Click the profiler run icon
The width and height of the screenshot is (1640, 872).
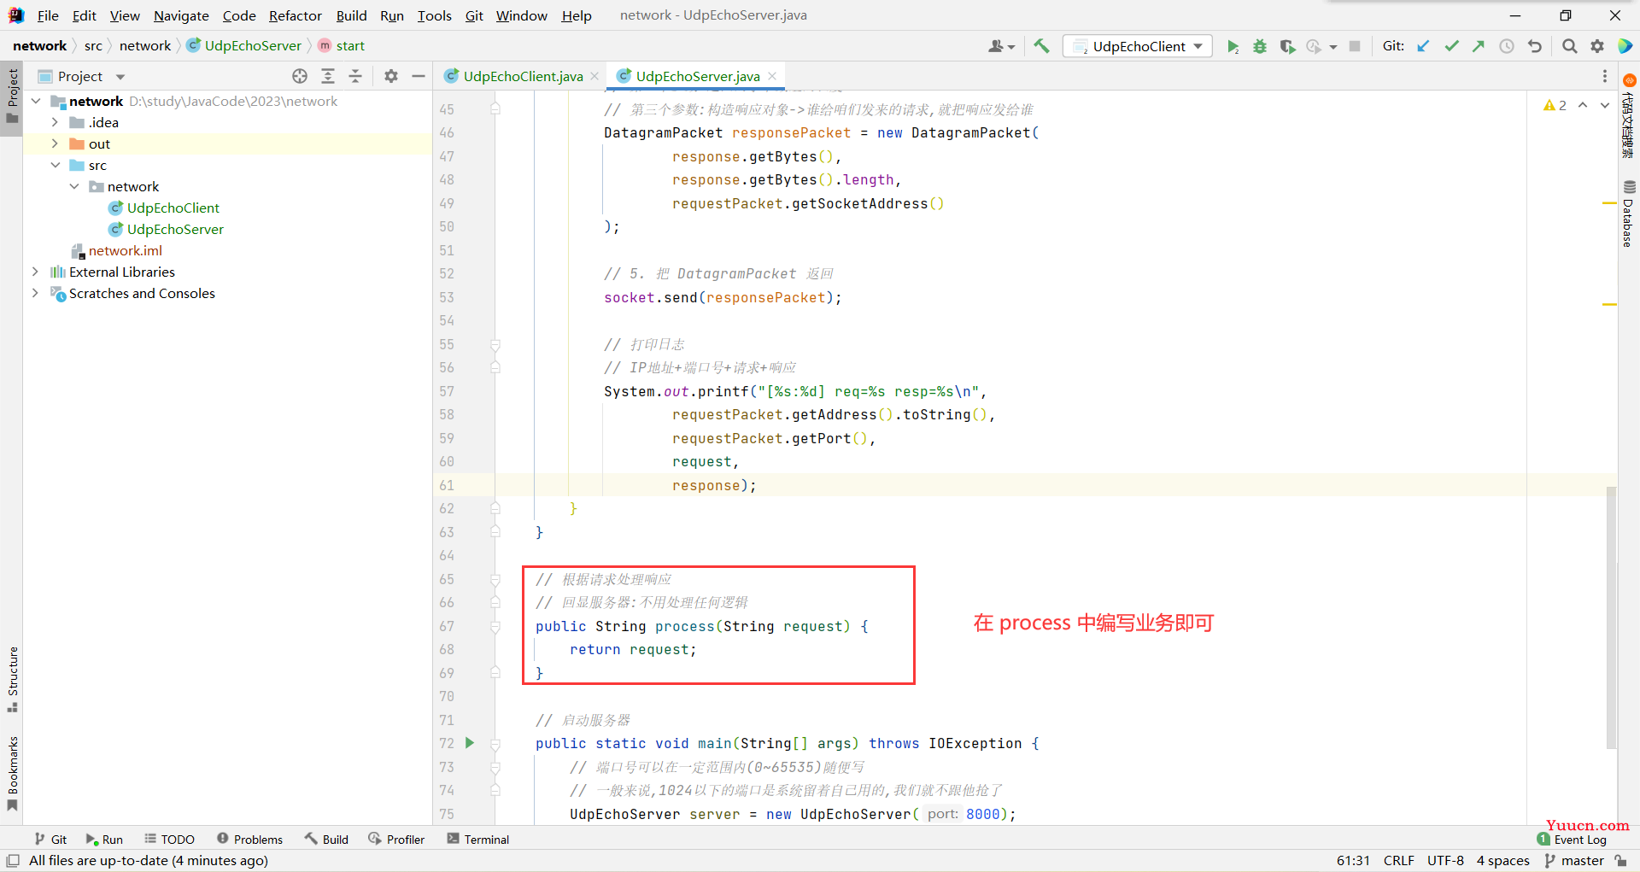[1315, 46]
